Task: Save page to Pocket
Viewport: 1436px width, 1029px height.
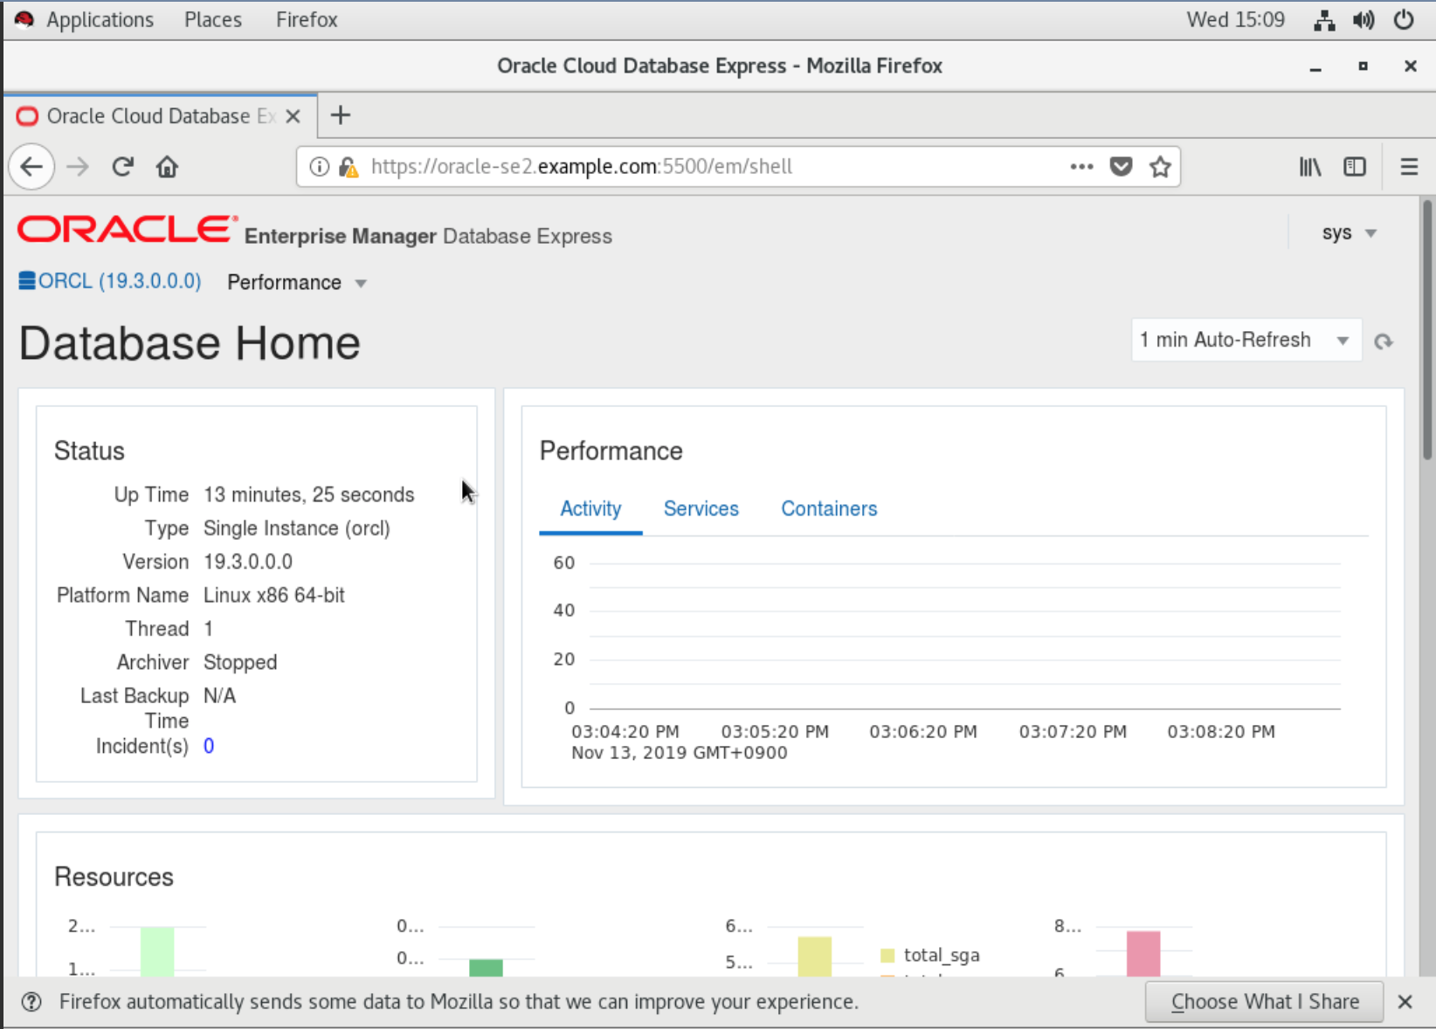Action: point(1121,166)
